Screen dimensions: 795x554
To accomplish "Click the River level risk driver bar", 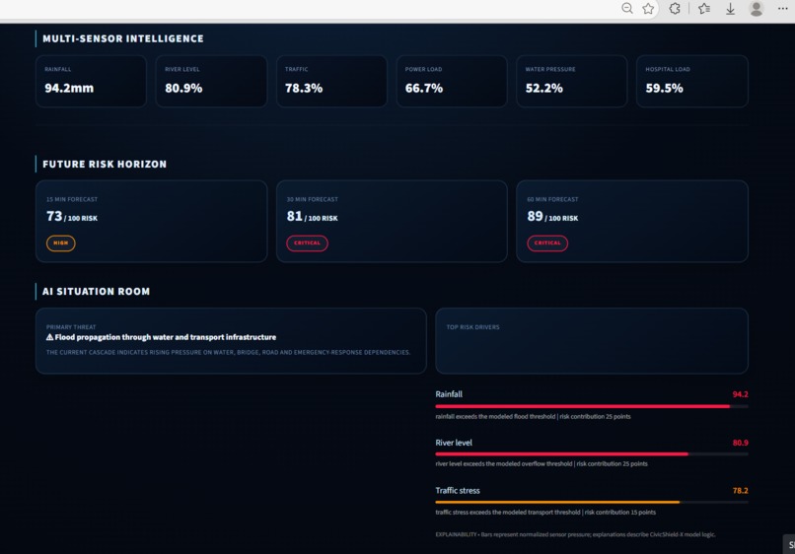I will tap(592, 454).
